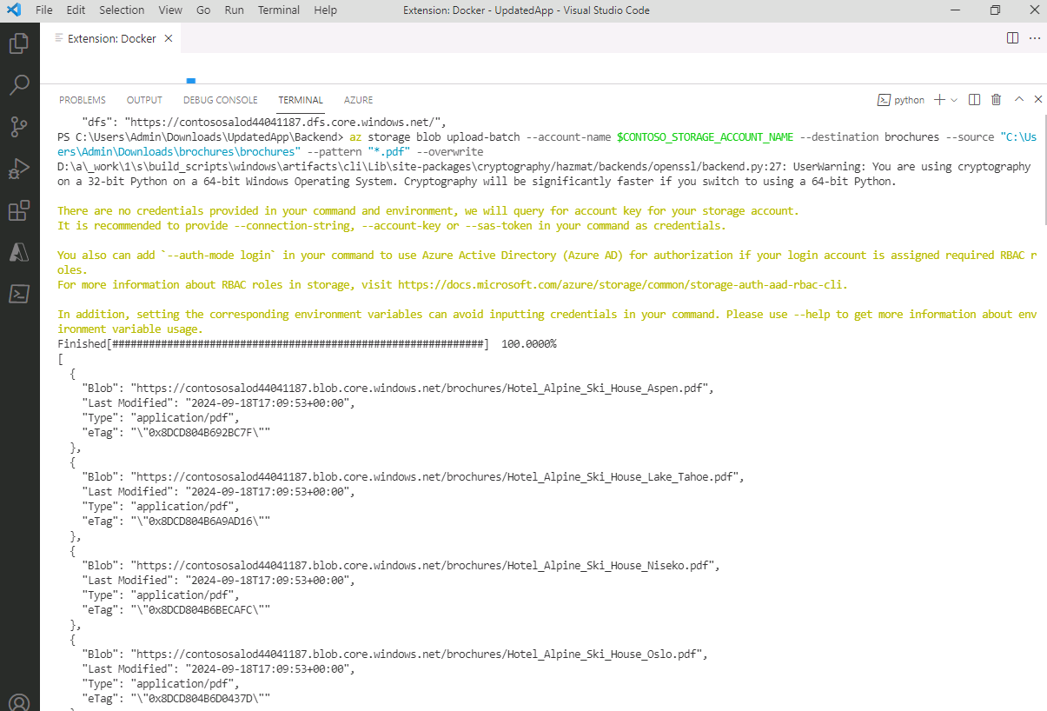Open the Azure view in activity bar
The height and width of the screenshot is (711, 1047).
pos(19,252)
